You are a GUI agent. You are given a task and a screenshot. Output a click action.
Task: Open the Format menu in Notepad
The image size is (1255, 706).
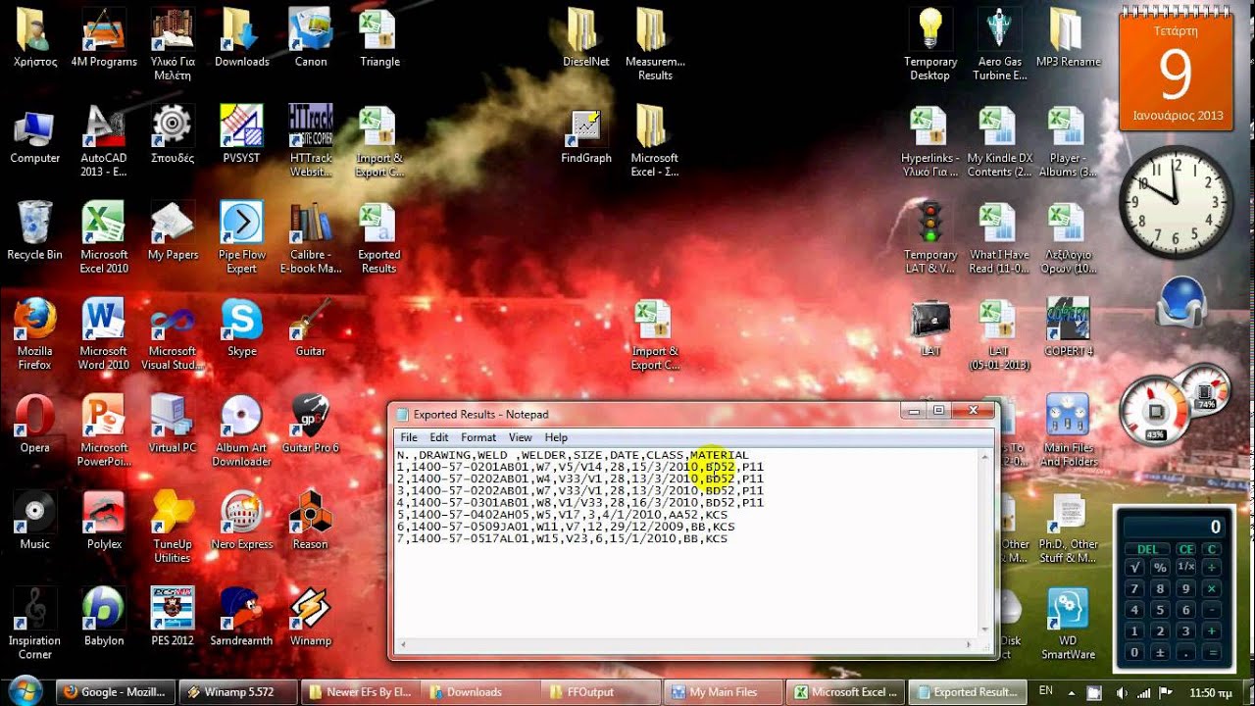[477, 437]
